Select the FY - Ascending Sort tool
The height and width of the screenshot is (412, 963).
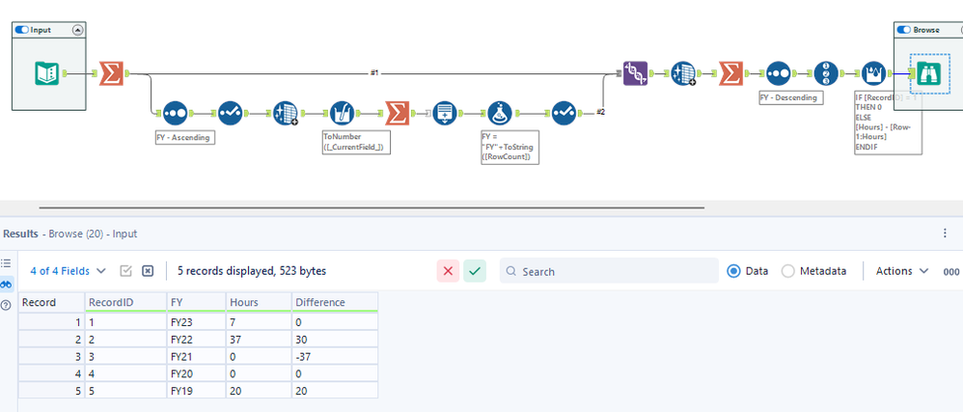click(x=175, y=113)
